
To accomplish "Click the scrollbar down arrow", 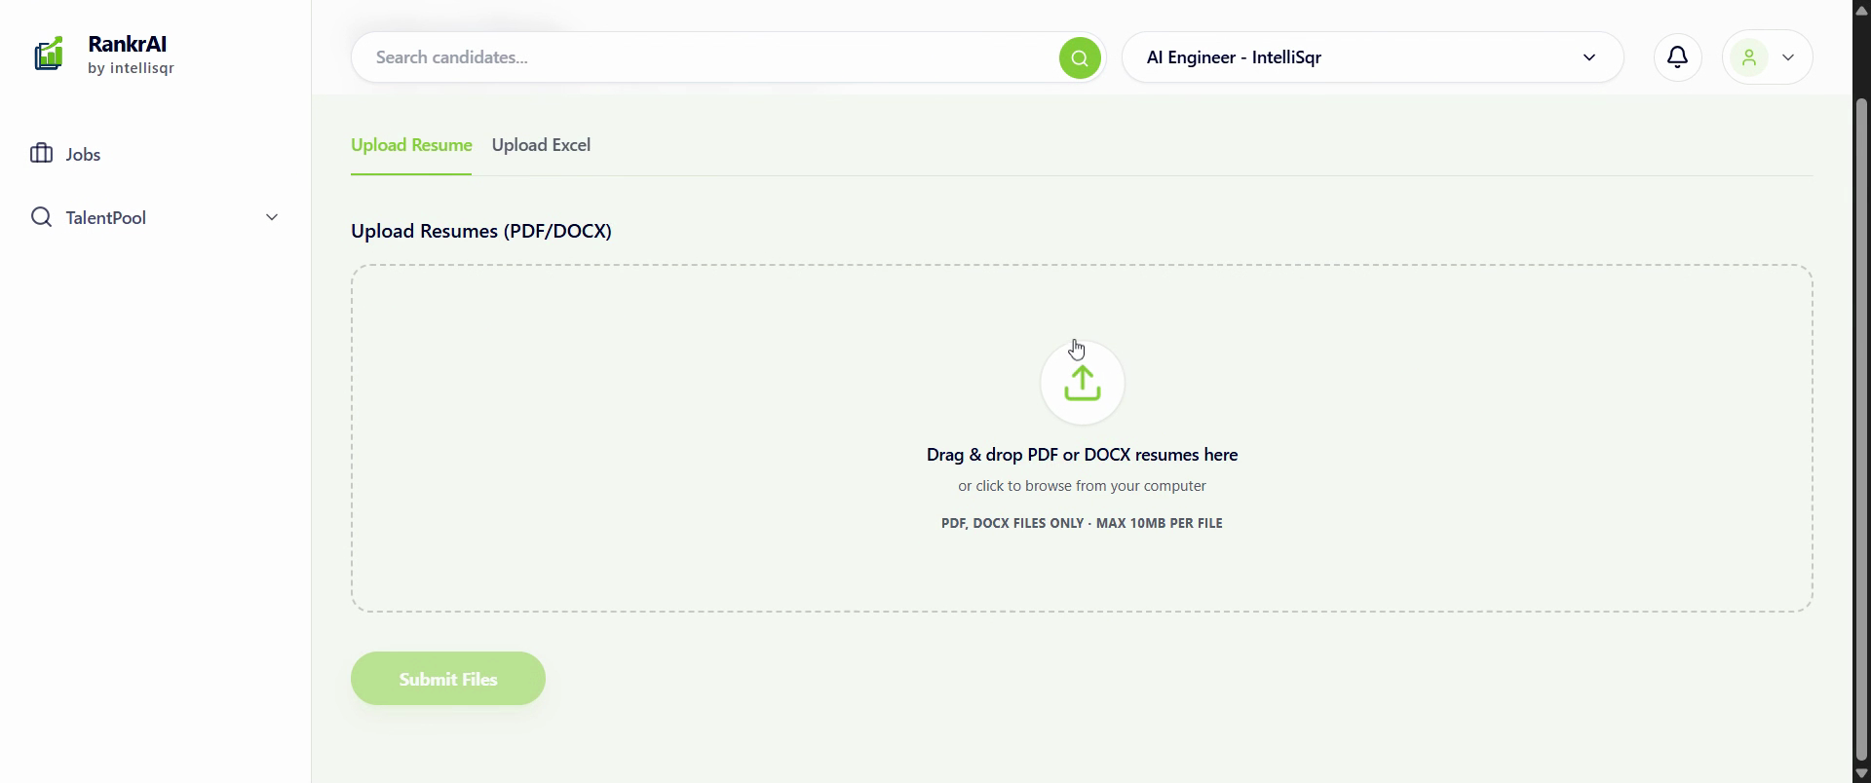I will click(x=1860, y=772).
